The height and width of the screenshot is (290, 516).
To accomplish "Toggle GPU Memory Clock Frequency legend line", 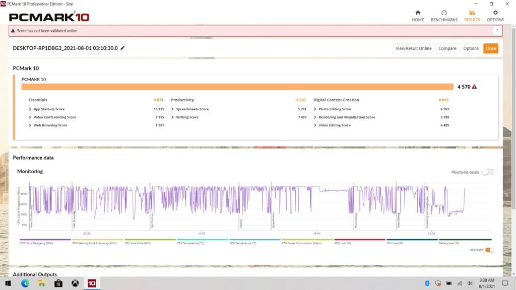I will [x=97, y=240].
